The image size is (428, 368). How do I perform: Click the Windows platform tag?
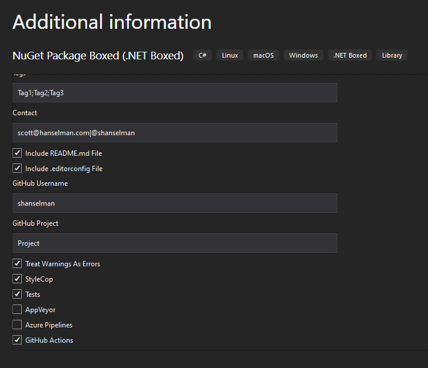click(303, 55)
